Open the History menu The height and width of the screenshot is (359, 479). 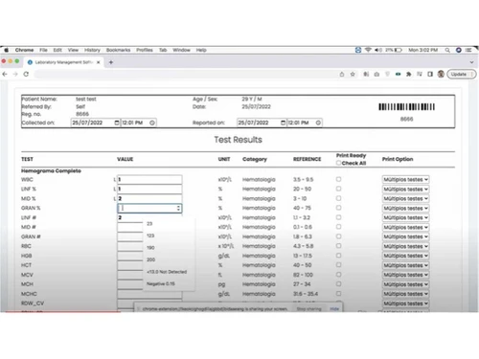point(92,50)
